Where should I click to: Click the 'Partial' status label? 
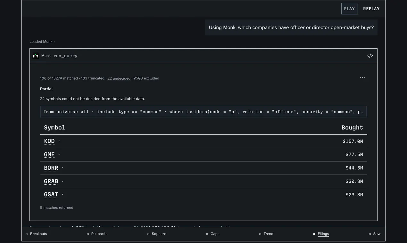(x=46, y=89)
